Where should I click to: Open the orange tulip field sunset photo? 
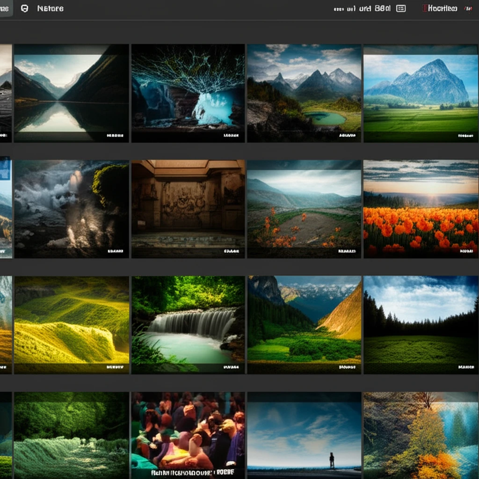tap(421, 209)
